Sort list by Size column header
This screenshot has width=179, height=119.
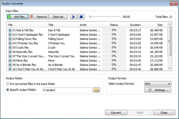(154, 25)
